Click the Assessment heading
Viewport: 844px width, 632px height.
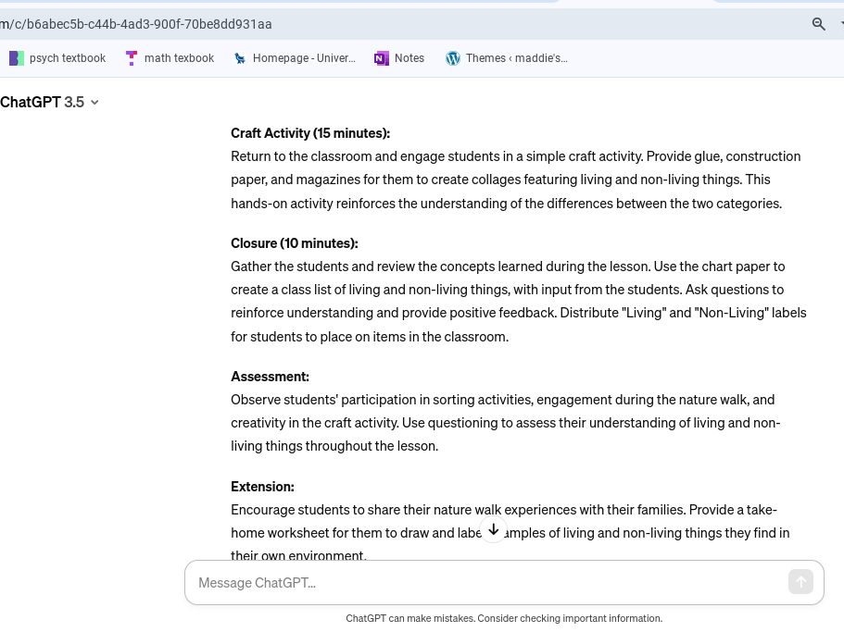click(270, 377)
